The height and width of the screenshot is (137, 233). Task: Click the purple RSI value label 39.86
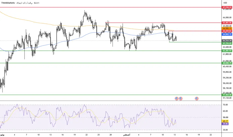(225, 124)
